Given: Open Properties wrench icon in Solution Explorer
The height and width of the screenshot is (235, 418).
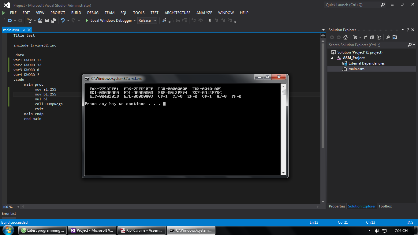Looking at the screenshot, I should pos(388,37).
